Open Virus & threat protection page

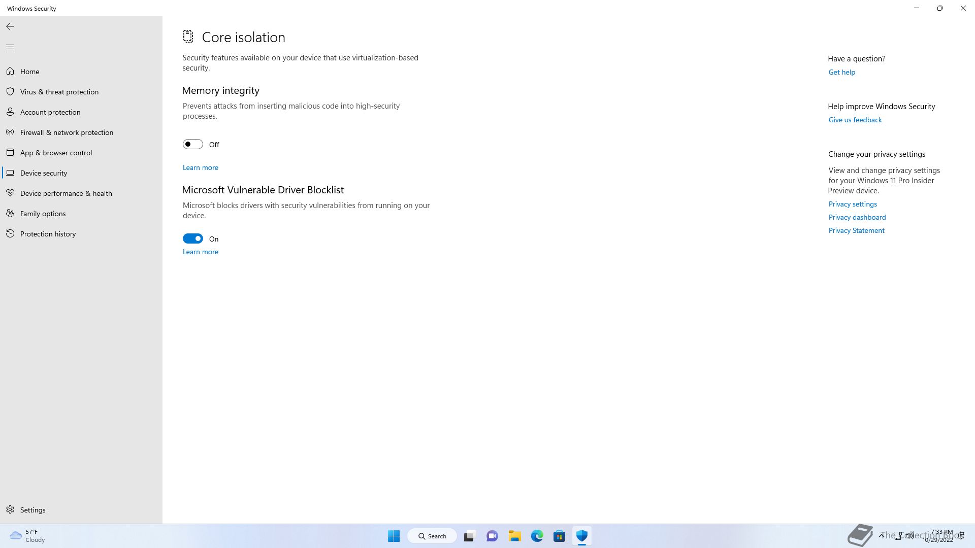point(81,92)
